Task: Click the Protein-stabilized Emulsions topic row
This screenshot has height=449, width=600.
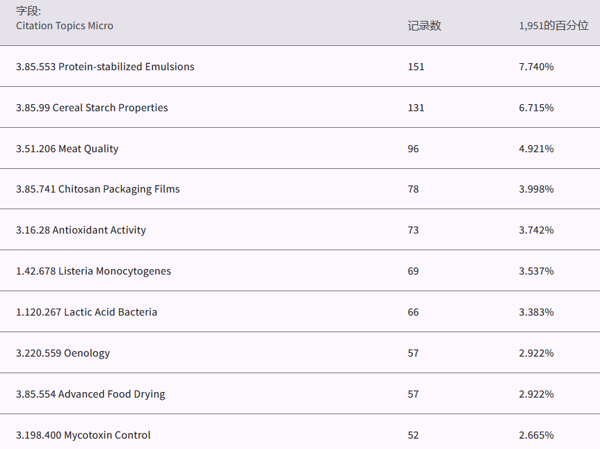Action: (x=105, y=67)
